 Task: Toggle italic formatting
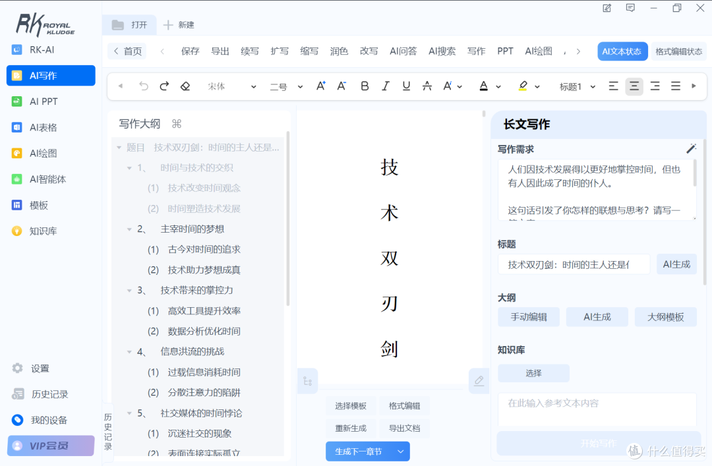[386, 86]
